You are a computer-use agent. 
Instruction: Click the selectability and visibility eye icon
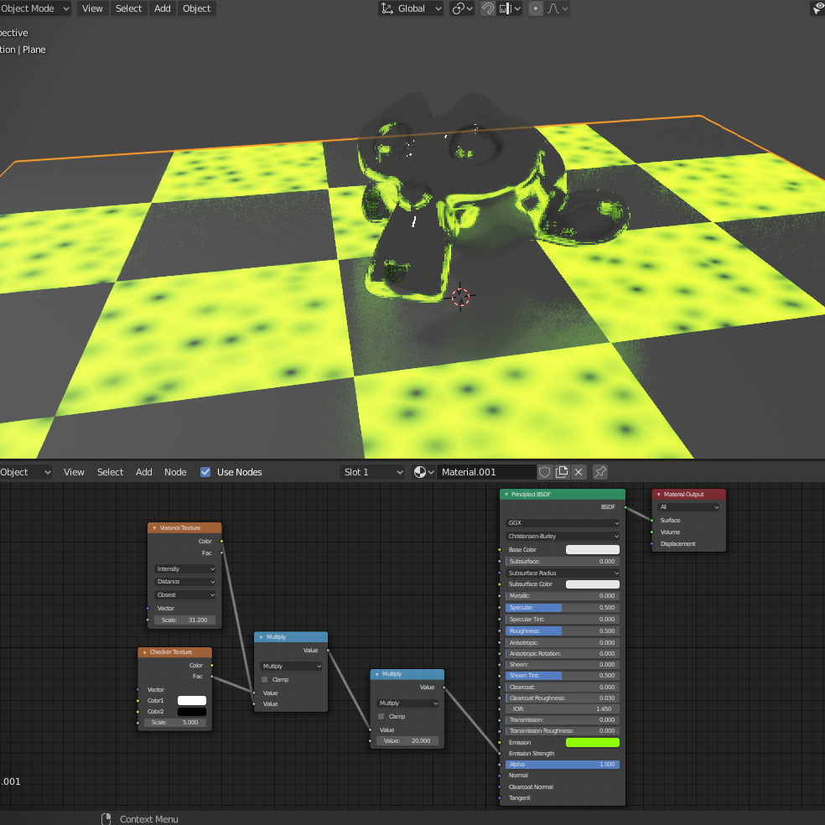pyautogui.click(x=817, y=8)
